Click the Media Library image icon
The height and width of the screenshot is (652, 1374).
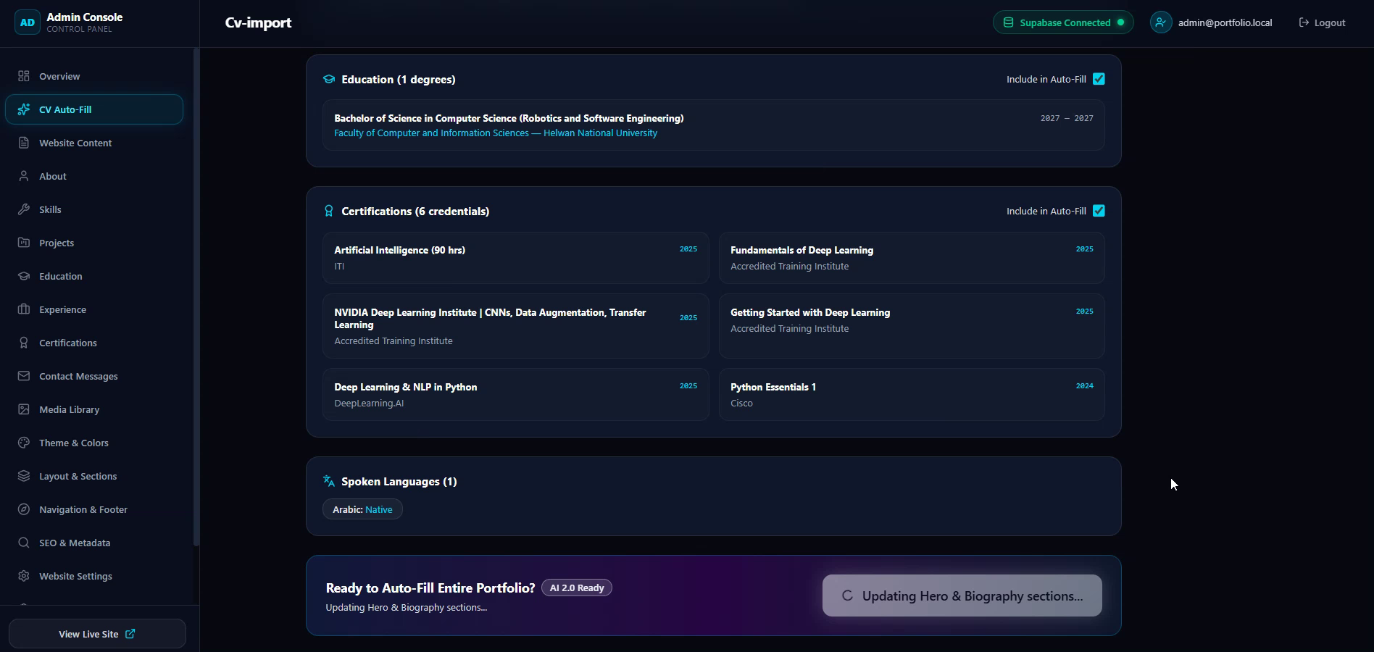(x=24, y=409)
